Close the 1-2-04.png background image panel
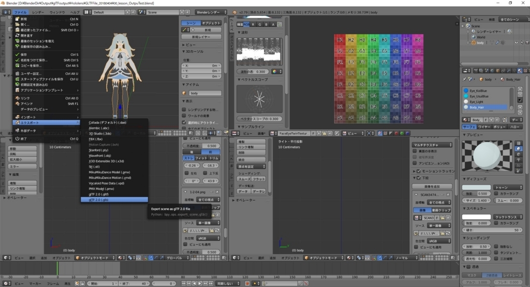Image resolution: width=530 pixels, height=287 pixels. (217, 192)
